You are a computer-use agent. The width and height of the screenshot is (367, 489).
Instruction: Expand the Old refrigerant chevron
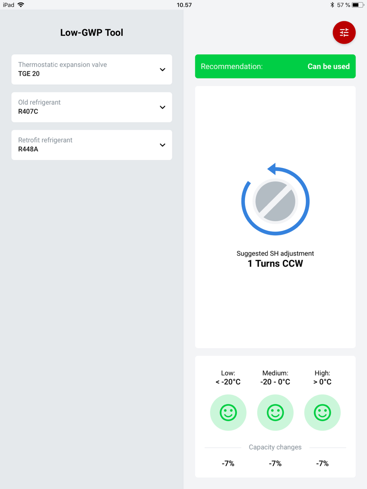[163, 107]
